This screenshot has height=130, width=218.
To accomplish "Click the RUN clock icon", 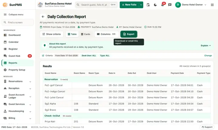I will (x=145, y=27).
